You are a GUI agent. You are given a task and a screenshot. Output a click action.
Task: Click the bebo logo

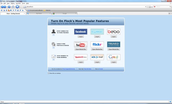[114, 32]
